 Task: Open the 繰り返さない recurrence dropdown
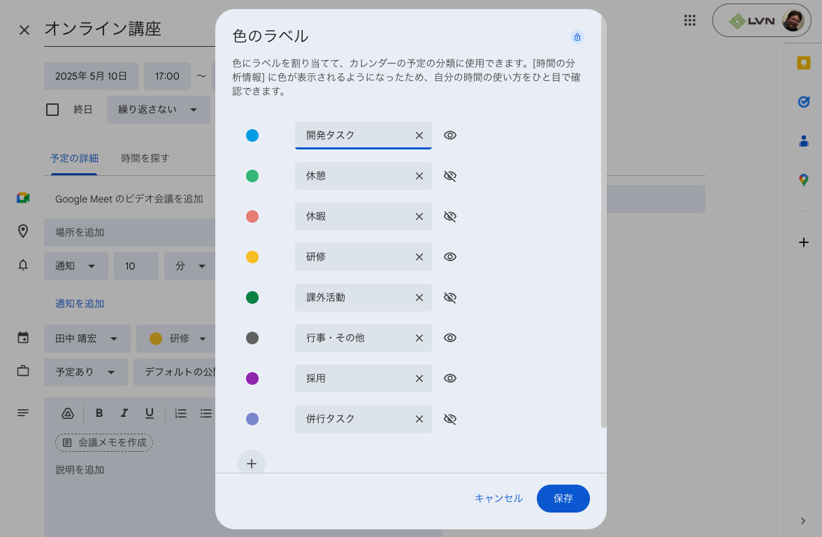coord(158,110)
